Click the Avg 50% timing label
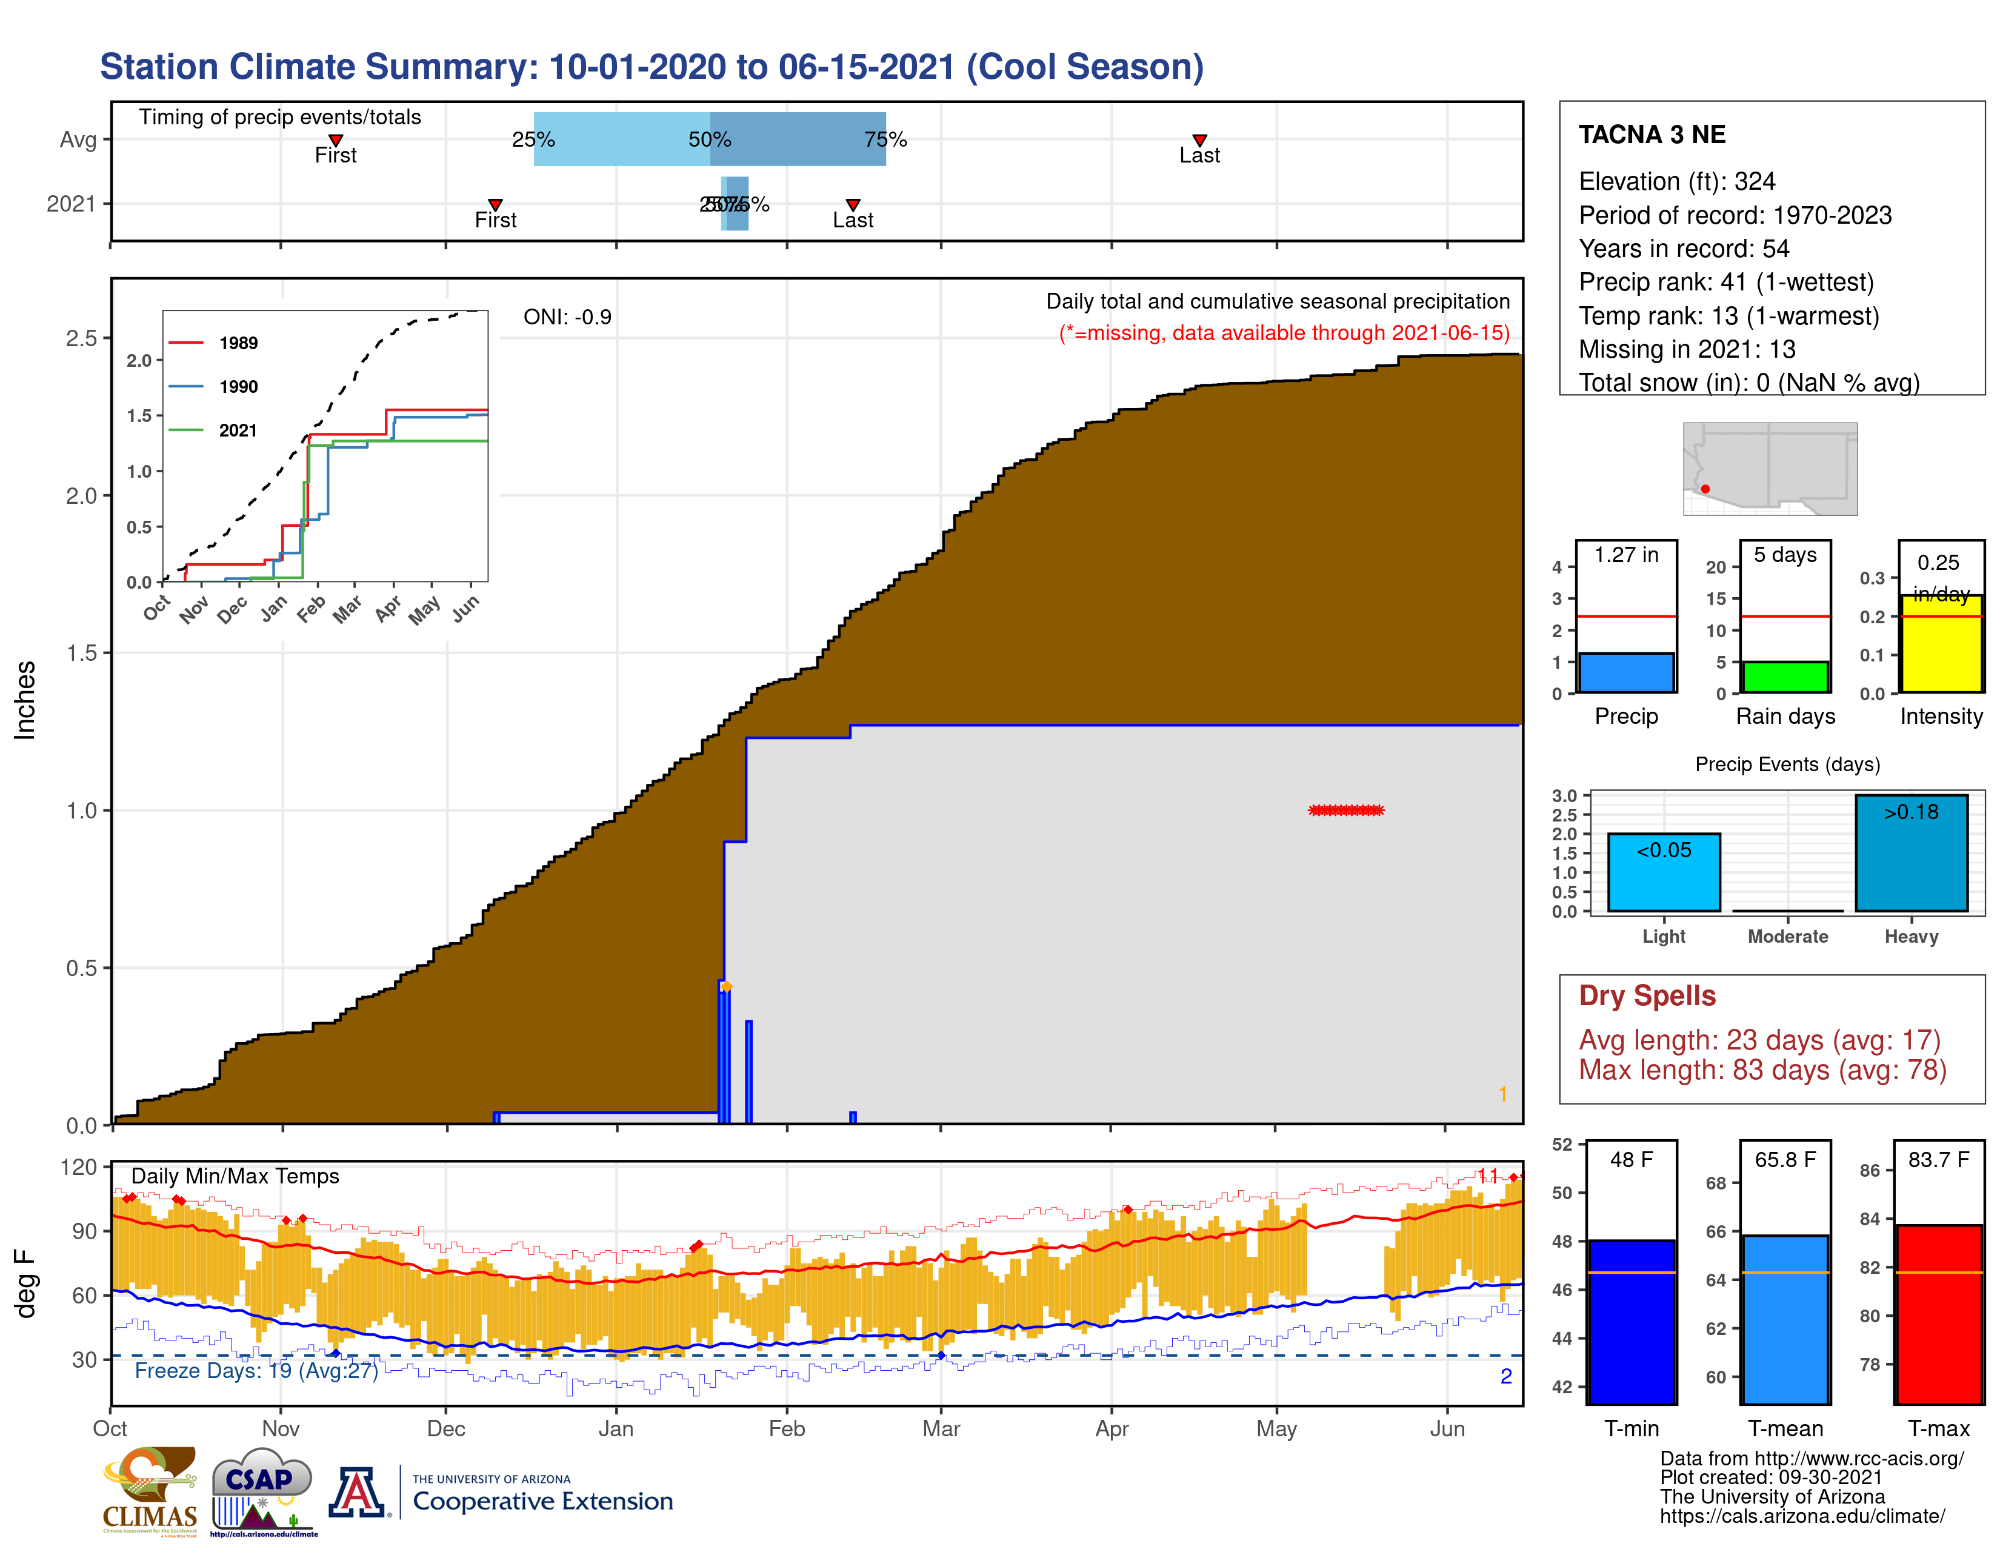 [x=710, y=139]
